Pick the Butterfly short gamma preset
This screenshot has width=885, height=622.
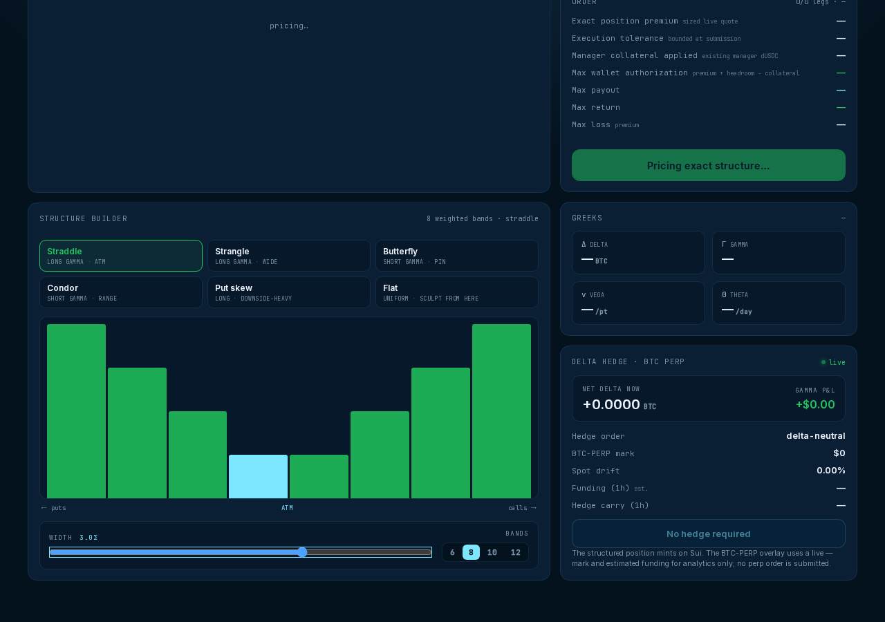pyautogui.click(x=457, y=256)
